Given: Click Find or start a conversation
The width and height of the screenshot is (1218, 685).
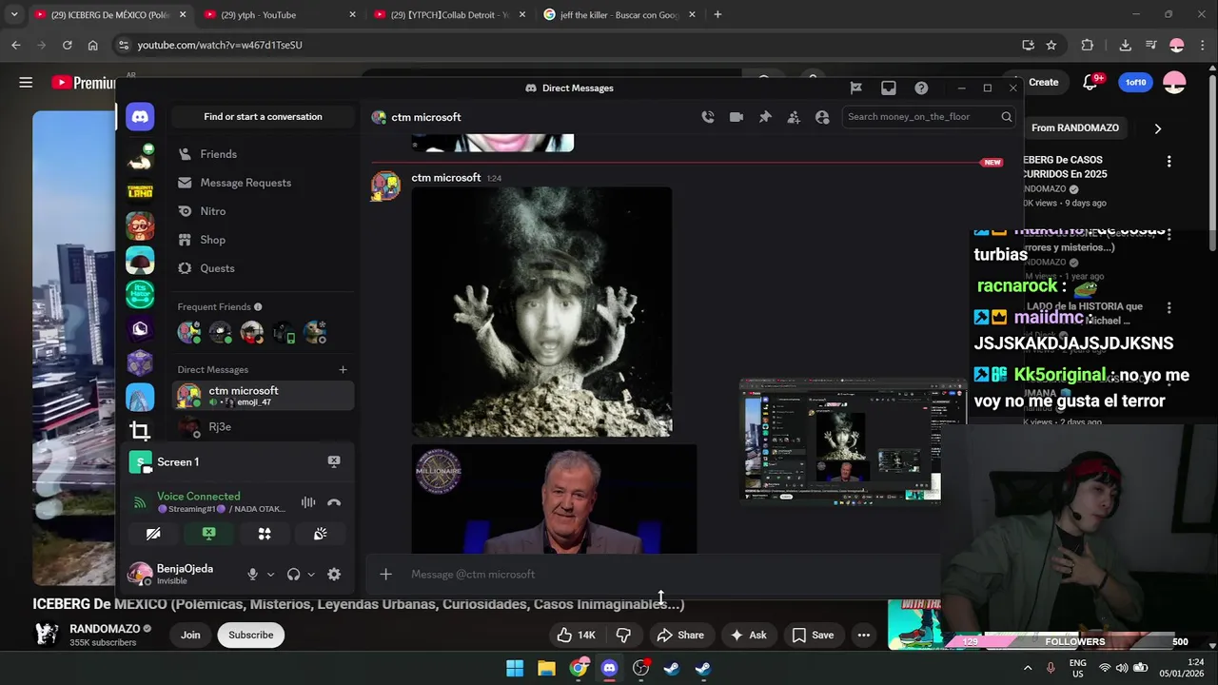Looking at the screenshot, I should coord(263,117).
